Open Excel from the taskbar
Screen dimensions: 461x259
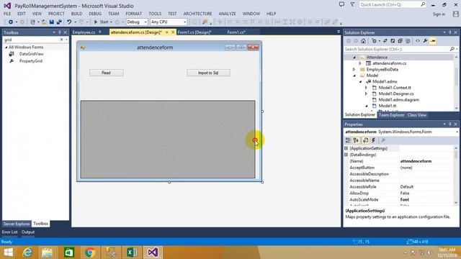point(132,253)
